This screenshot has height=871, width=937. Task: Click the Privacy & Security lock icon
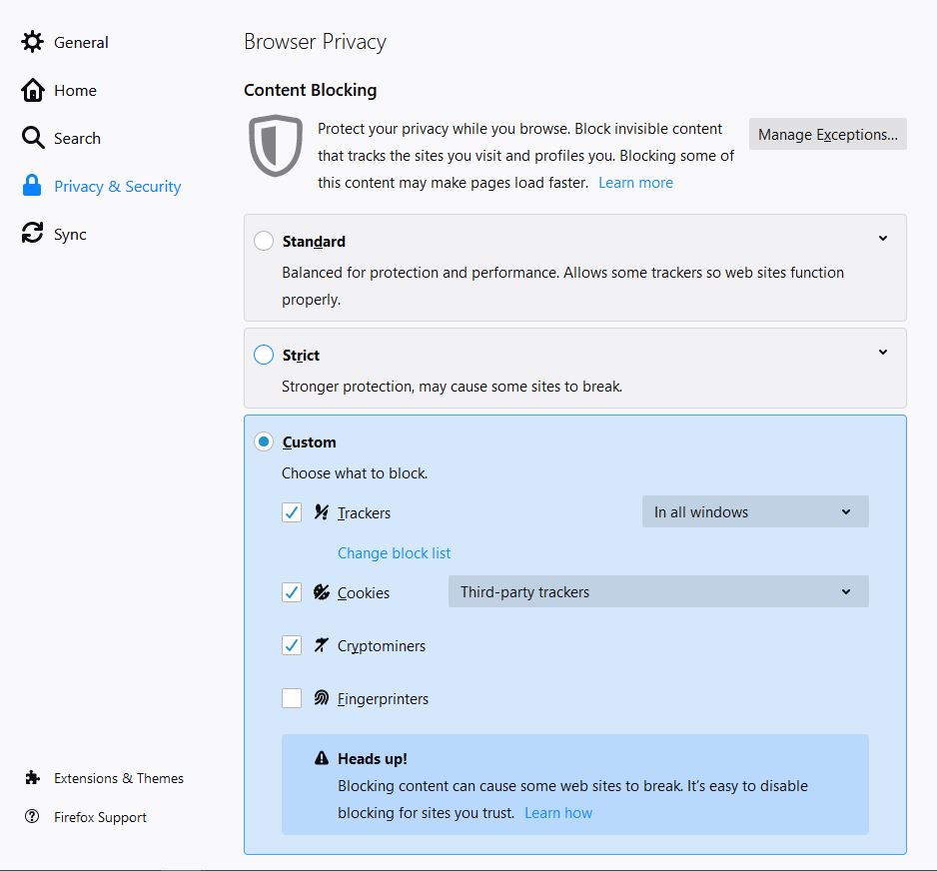[33, 186]
